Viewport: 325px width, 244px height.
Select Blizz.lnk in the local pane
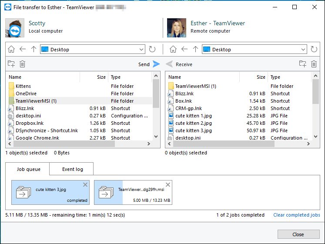[x=80, y=108]
